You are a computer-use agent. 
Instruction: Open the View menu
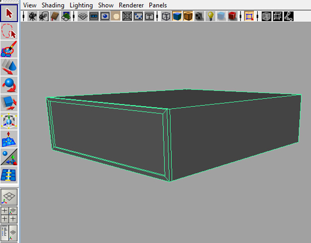[x=30, y=5]
